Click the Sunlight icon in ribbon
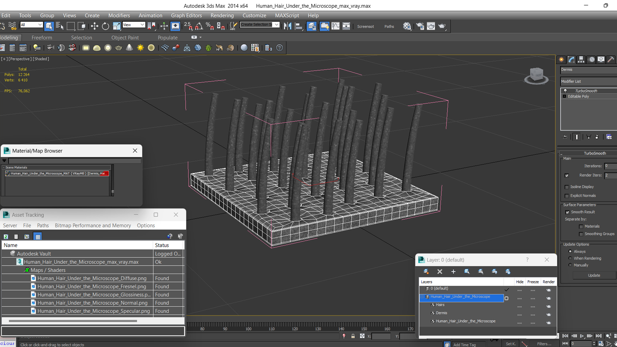The height and width of the screenshot is (347, 617). 140,48
